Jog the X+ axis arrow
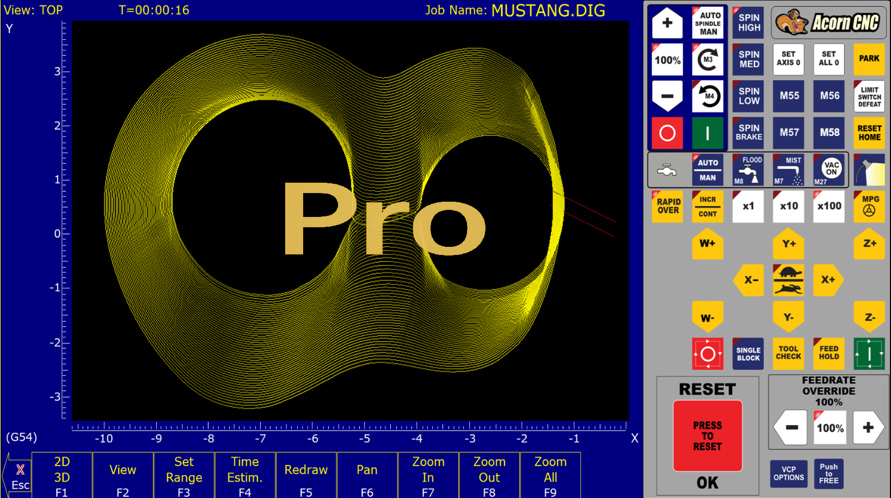Screen dimensions: 891x498 tap(828, 280)
